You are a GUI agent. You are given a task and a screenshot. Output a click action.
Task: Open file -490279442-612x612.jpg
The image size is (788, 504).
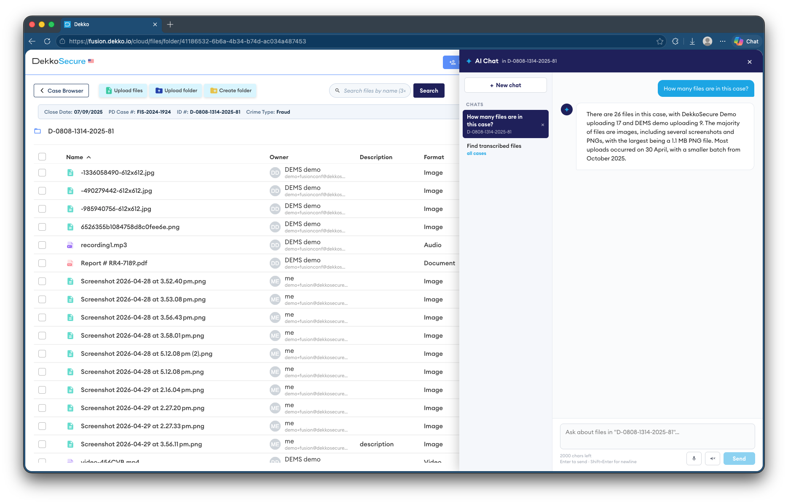[x=116, y=191]
